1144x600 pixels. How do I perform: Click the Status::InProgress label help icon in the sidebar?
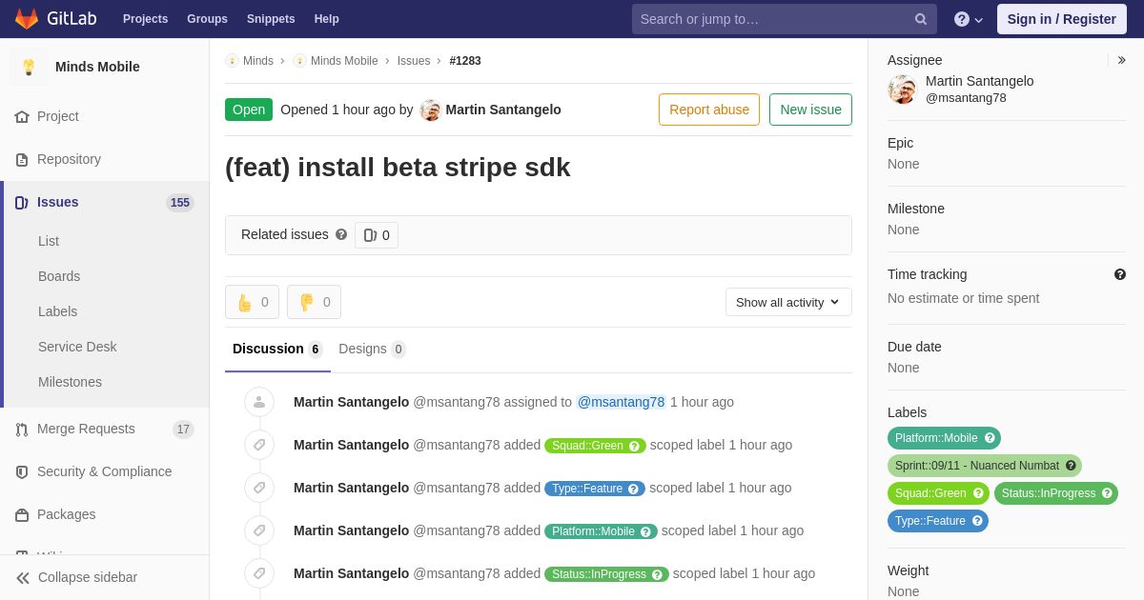click(1107, 493)
